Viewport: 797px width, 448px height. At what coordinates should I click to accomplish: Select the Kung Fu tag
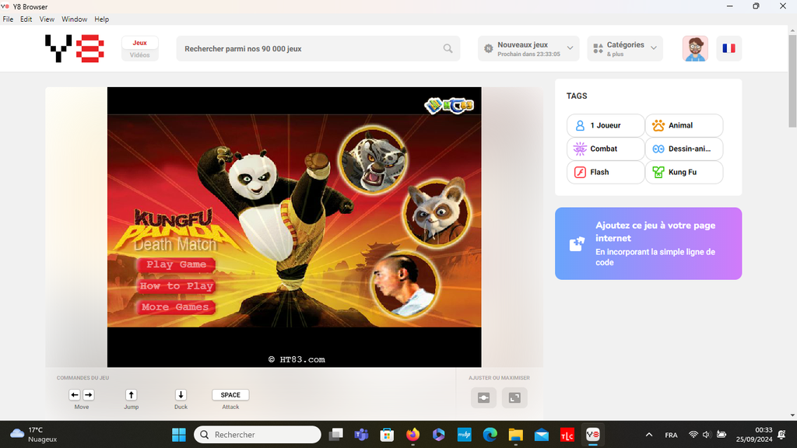(683, 172)
